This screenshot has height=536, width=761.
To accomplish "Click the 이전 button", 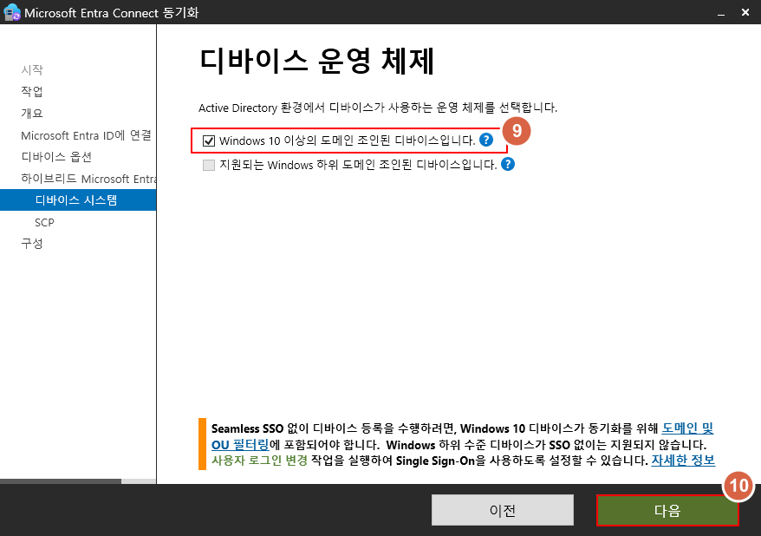I will pyautogui.click(x=503, y=510).
